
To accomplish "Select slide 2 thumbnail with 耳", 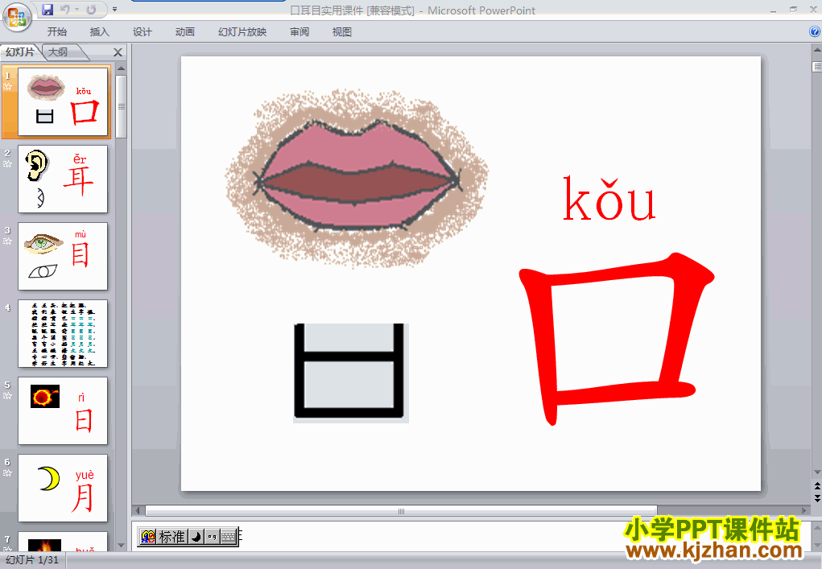I will [x=63, y=179].
